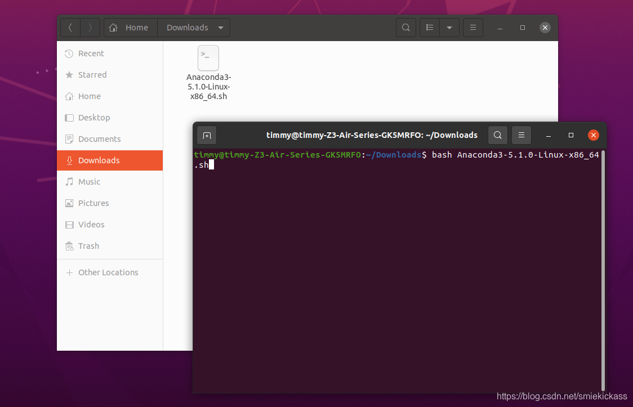Search in terminal with magnifier icon
Viewport: 633px width, 407px height.
[498, 135]
